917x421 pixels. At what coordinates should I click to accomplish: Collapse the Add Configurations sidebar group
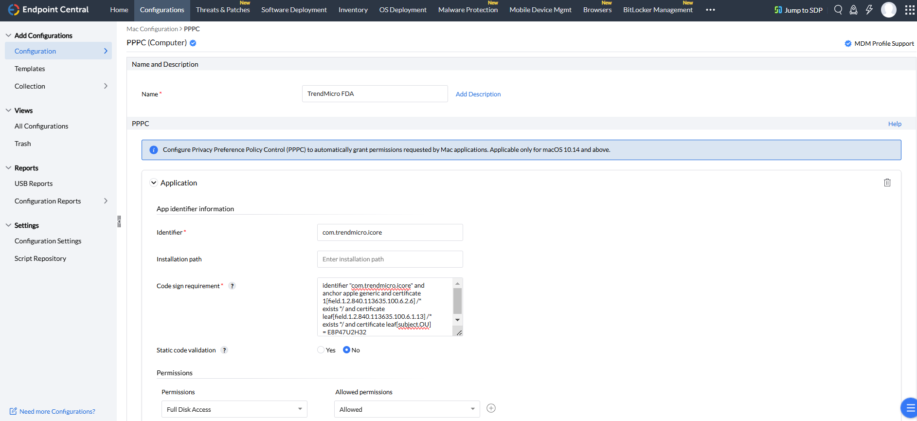coord(8,36)
